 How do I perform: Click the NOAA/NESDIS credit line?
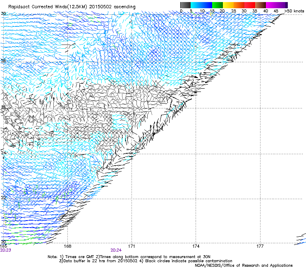coord(244,265)
